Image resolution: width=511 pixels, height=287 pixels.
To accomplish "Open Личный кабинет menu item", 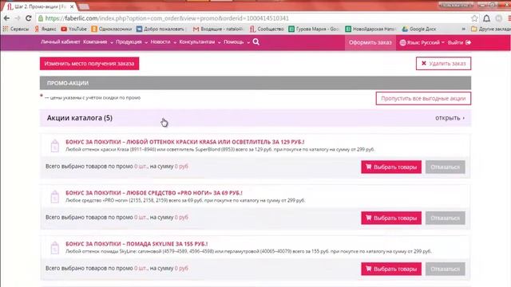I will pos(61,42).
